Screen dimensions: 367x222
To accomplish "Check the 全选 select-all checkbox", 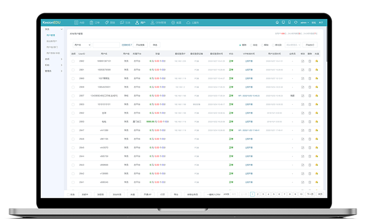I will tap(67, 194).
